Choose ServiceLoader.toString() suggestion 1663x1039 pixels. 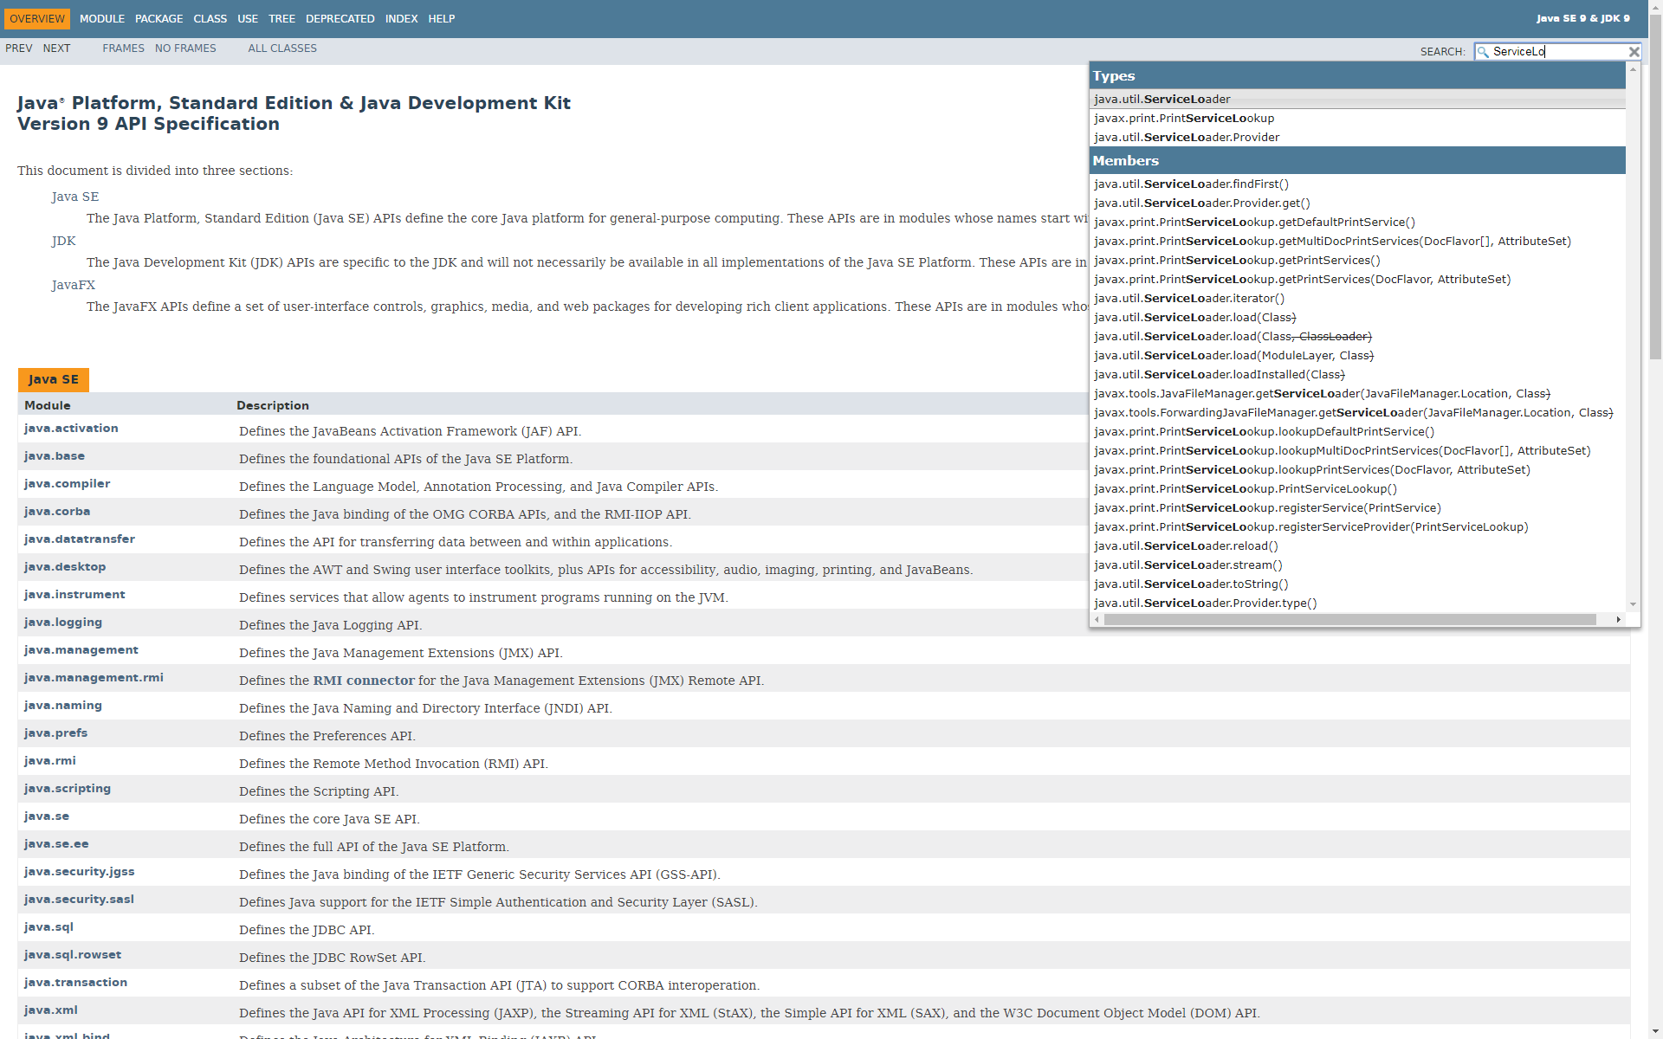(1357, 584)
